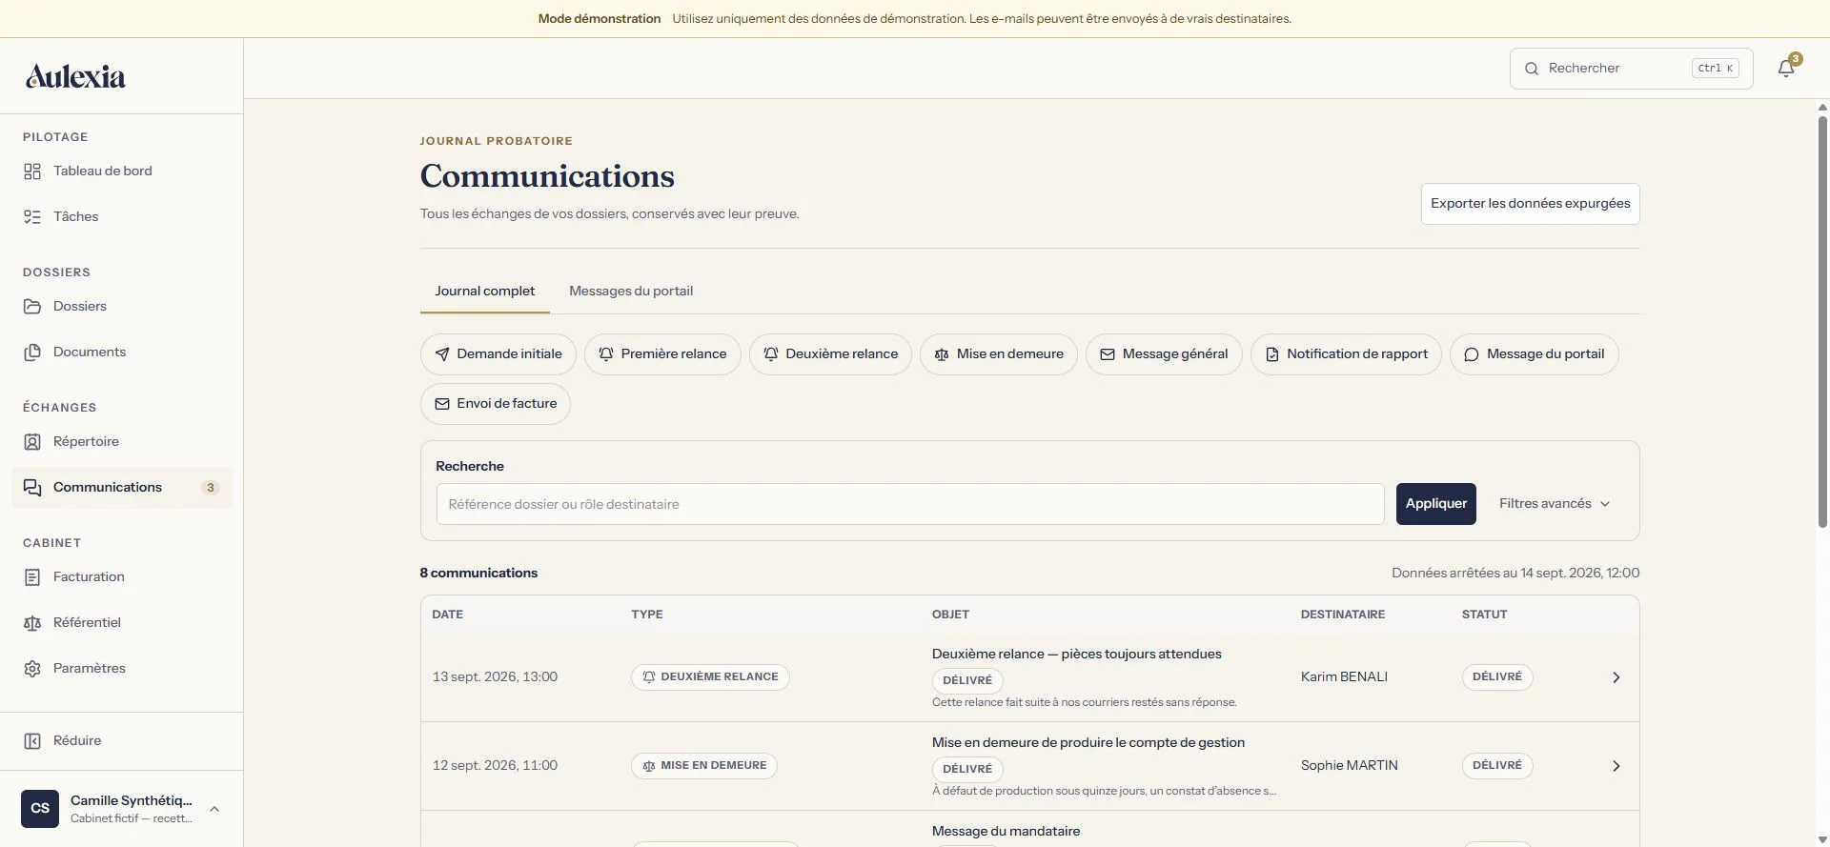Open the Facturation invoice icon
Screen dimensions: 1830x847
pos(32,577)
